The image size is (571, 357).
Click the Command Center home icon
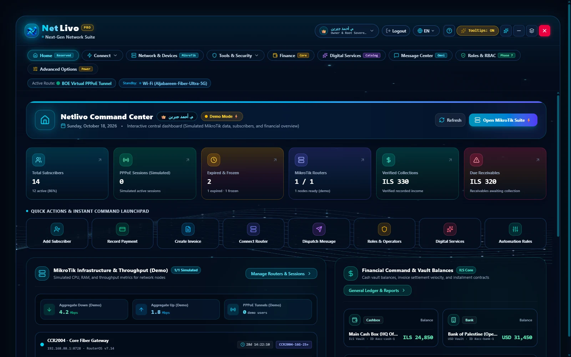pyautogui.click(x=45, y=120)
